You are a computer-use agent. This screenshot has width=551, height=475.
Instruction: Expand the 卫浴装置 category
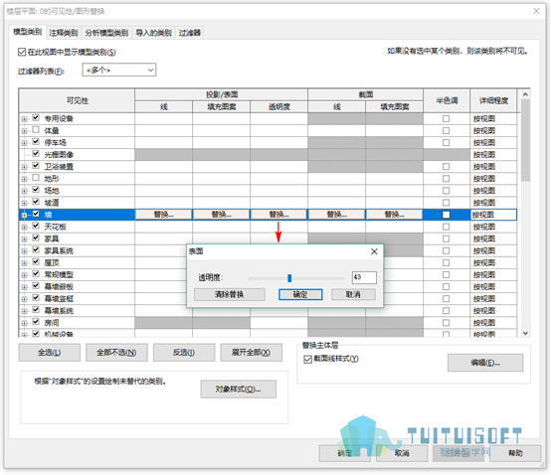pos(24,167)
